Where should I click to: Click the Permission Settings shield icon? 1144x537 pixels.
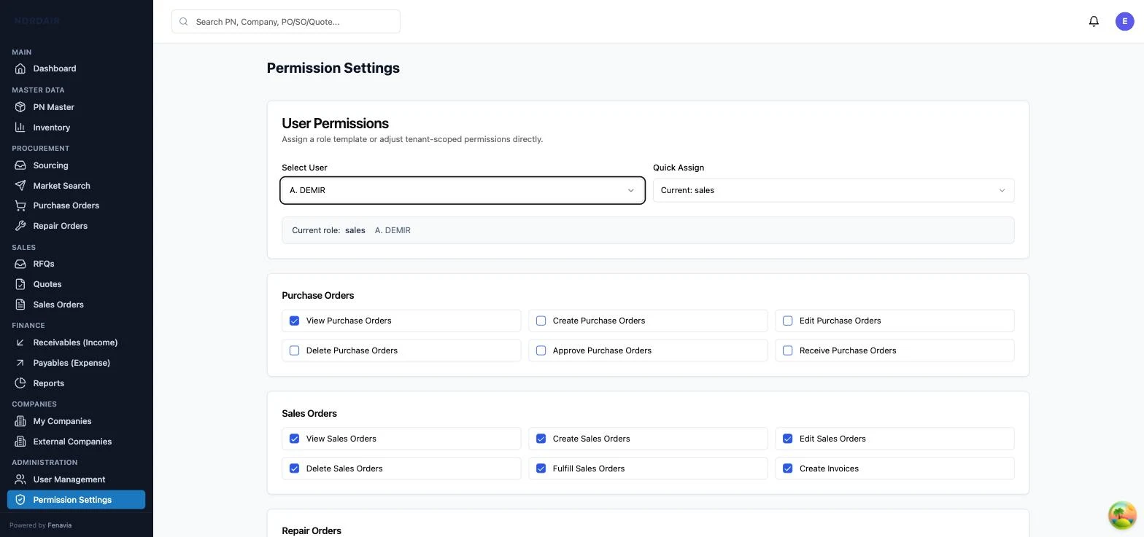(x=20, y=500)
